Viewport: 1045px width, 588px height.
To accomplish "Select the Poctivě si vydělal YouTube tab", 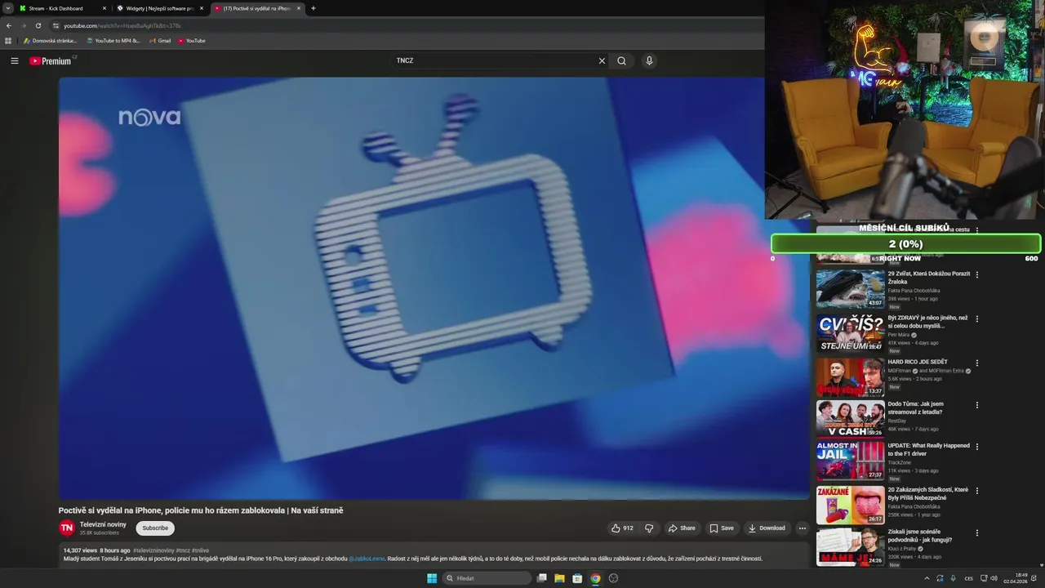I will [257, 8].
